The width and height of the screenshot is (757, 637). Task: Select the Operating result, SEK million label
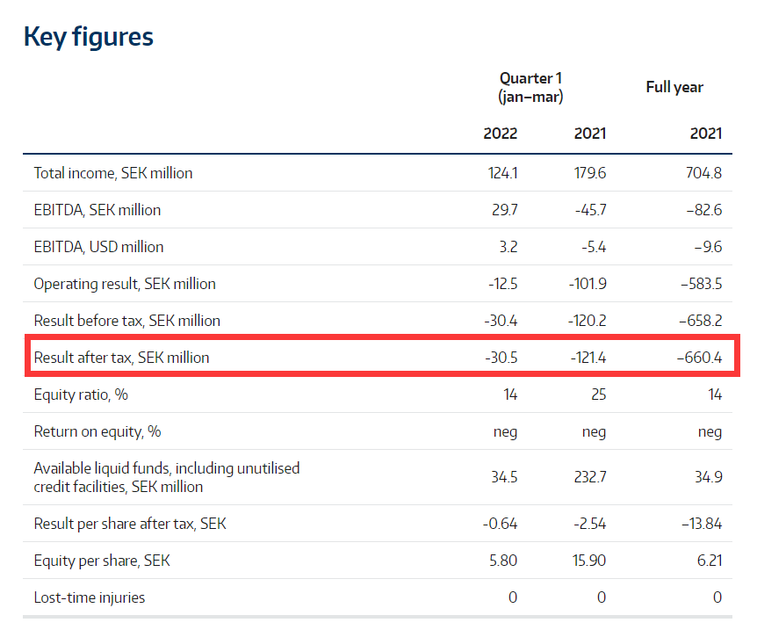pyautogui.click(x=125, y=284)
